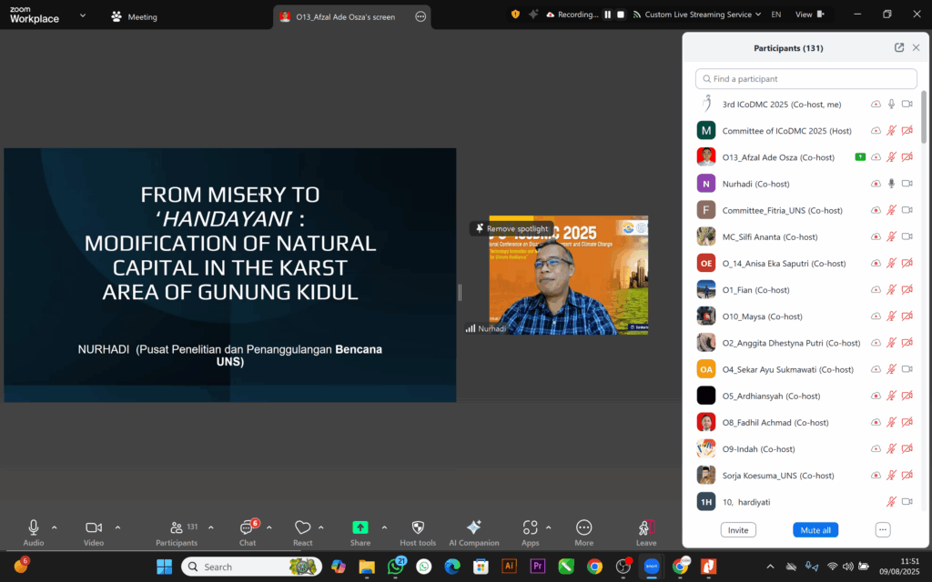The width and height of the screenshot is (932, 582).
Task: Toggle your camera with the Video button
Action: point(93,528)
